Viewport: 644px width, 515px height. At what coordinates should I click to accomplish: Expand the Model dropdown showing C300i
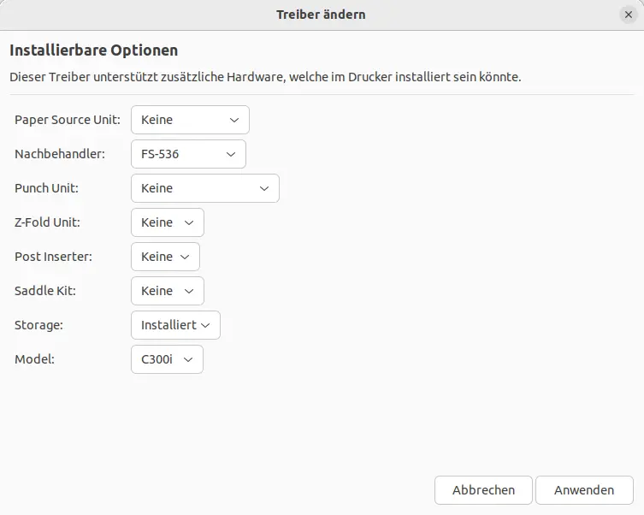[167, 359]
